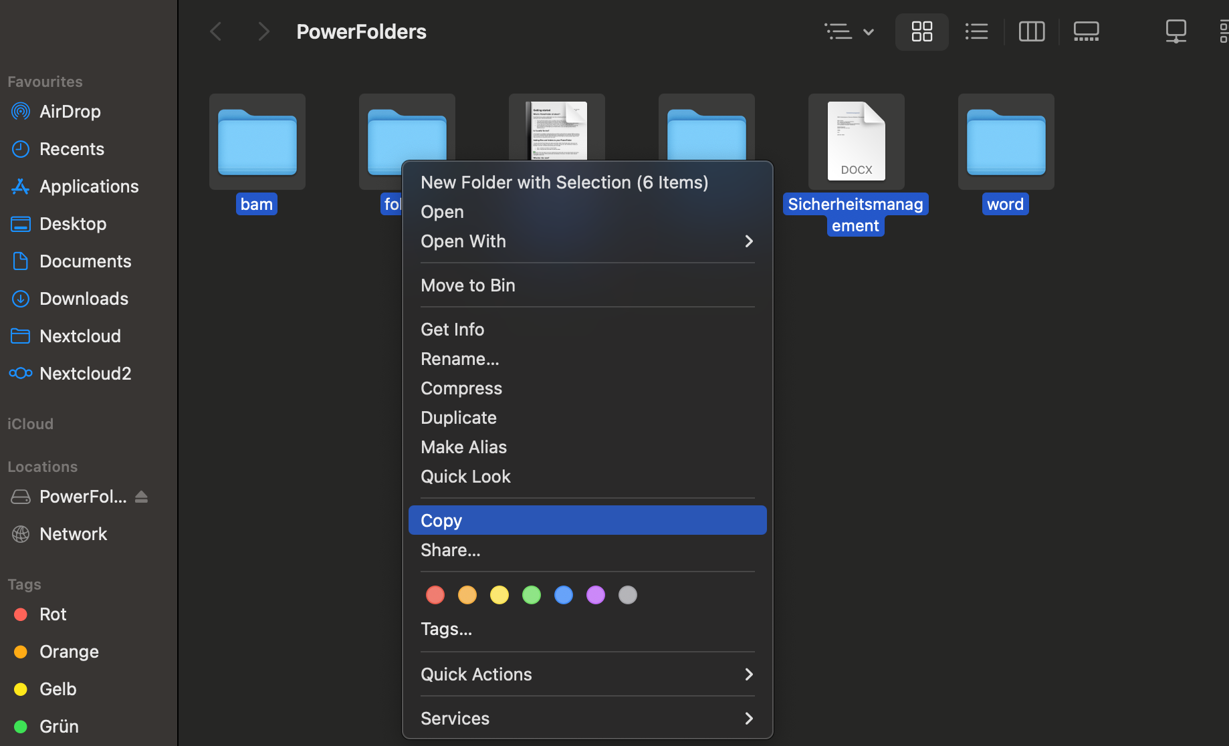Click the Documents sidebar icon

21,261
